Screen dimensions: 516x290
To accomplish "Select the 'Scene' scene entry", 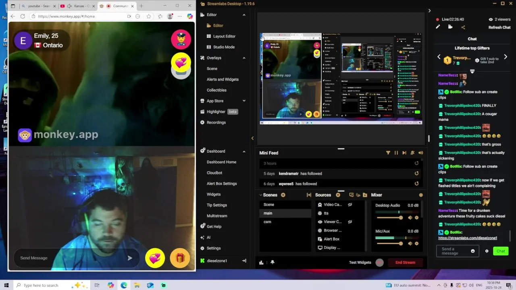I will tap(285, 205).
